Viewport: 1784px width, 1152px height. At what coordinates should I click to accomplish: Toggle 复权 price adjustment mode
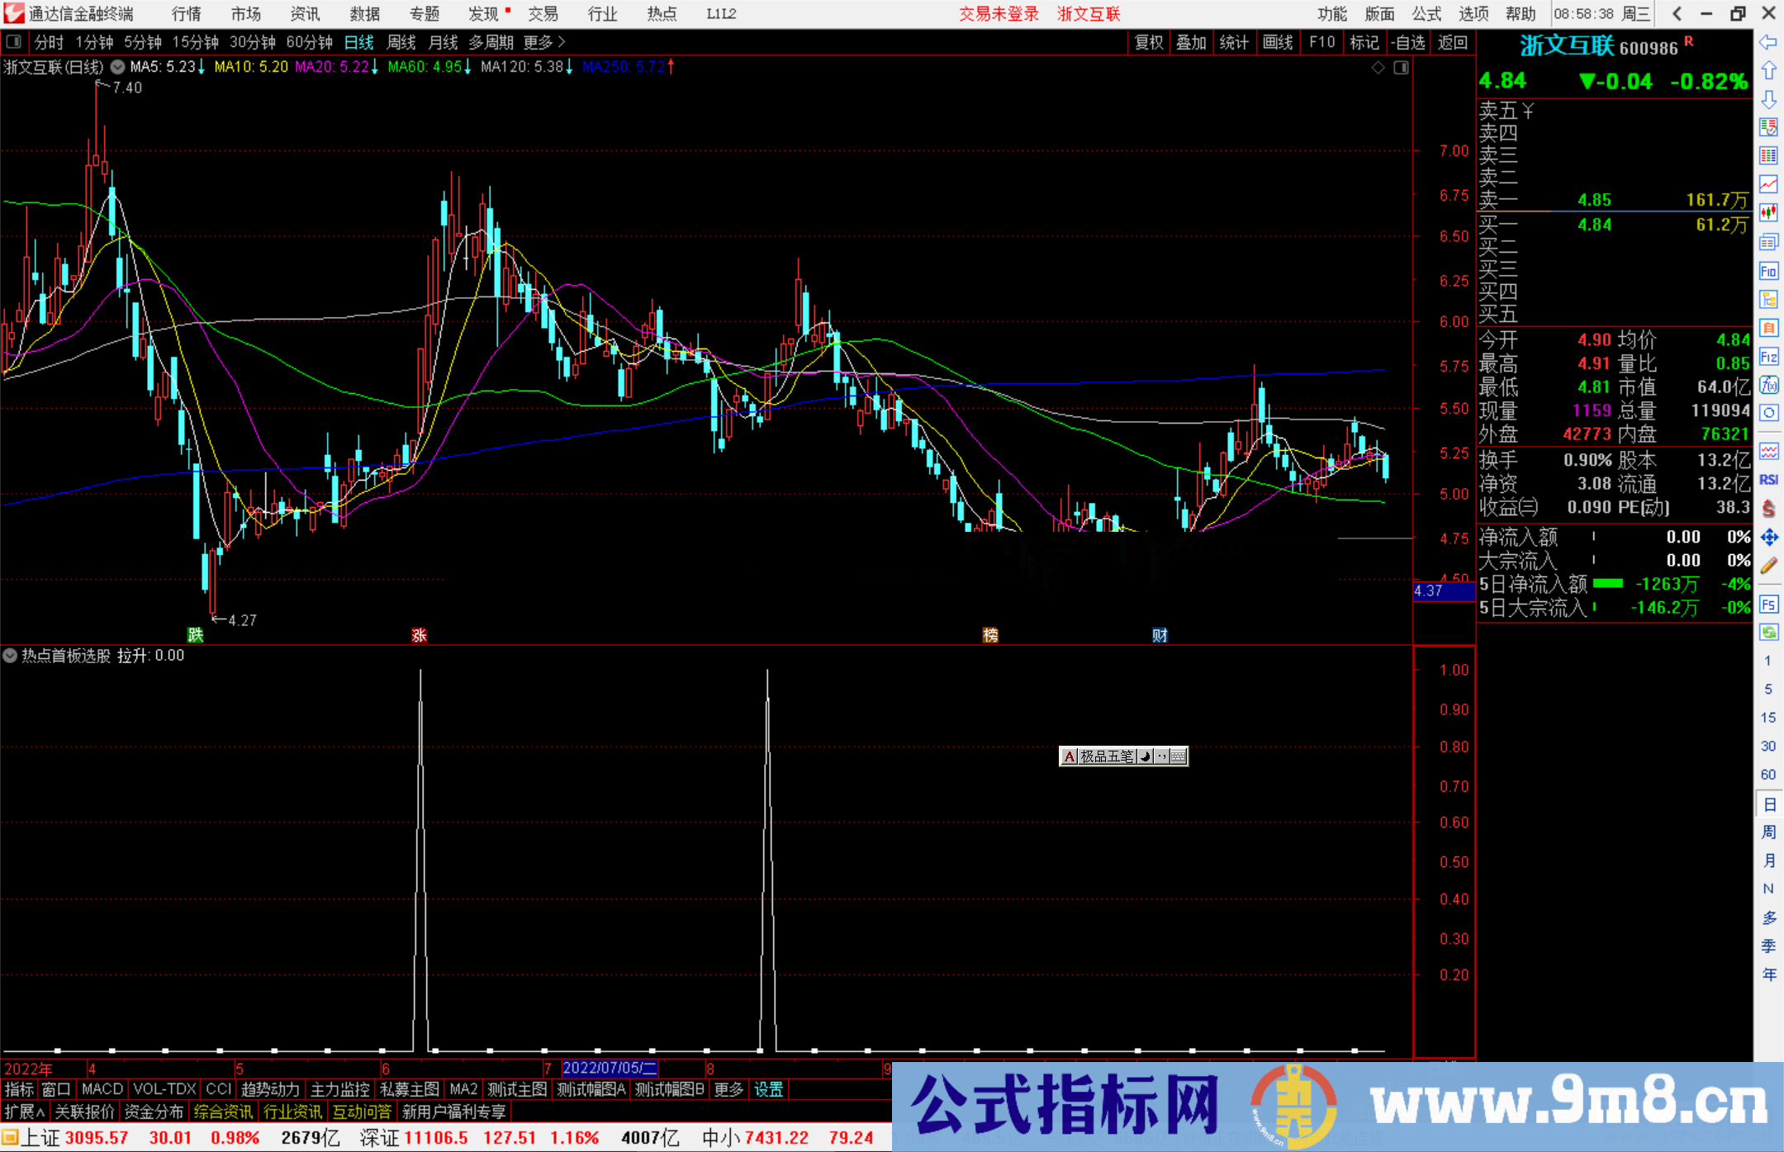(1148, 42)
